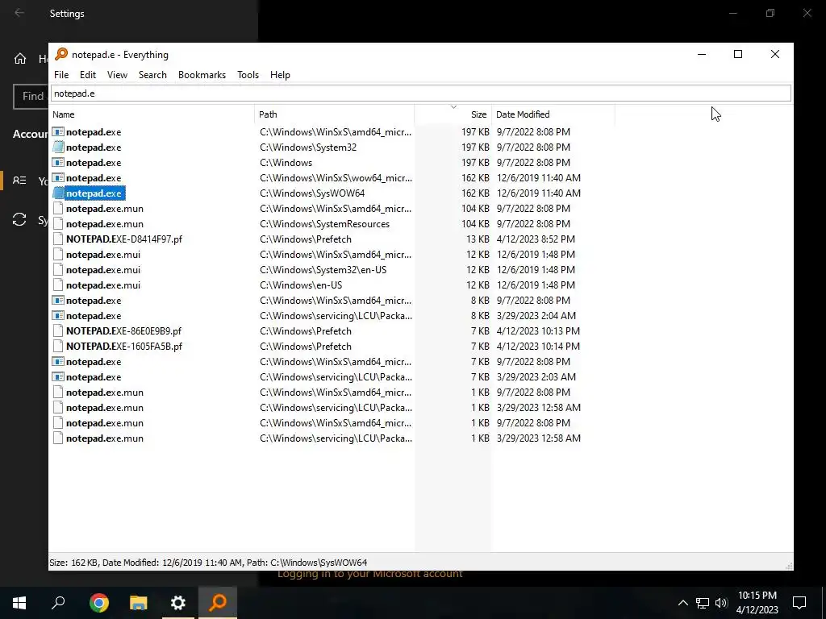Screen dimensions: 826x619
Task: Click the 3/29/2023 2:04 AM date cell
Action: [x=536, y=316]
